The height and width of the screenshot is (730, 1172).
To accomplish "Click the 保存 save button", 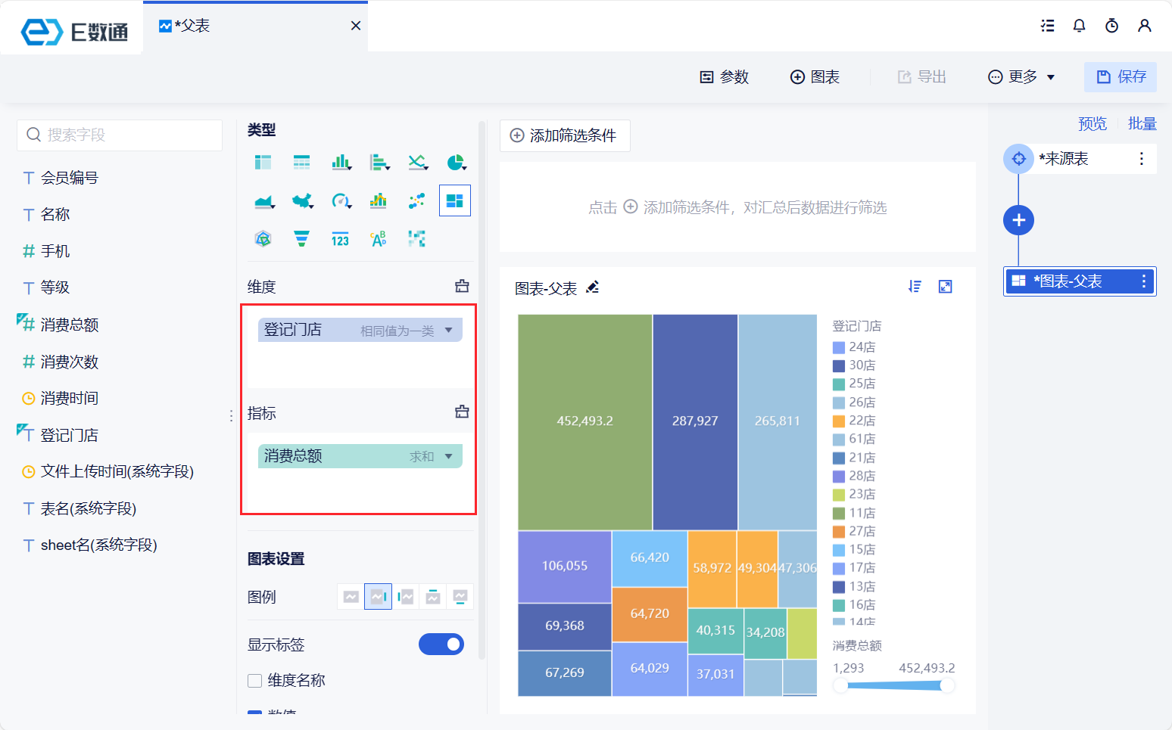I will click(1121, 77).
